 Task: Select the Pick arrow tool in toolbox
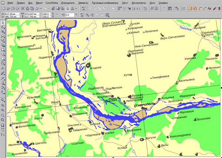point(3,23)
